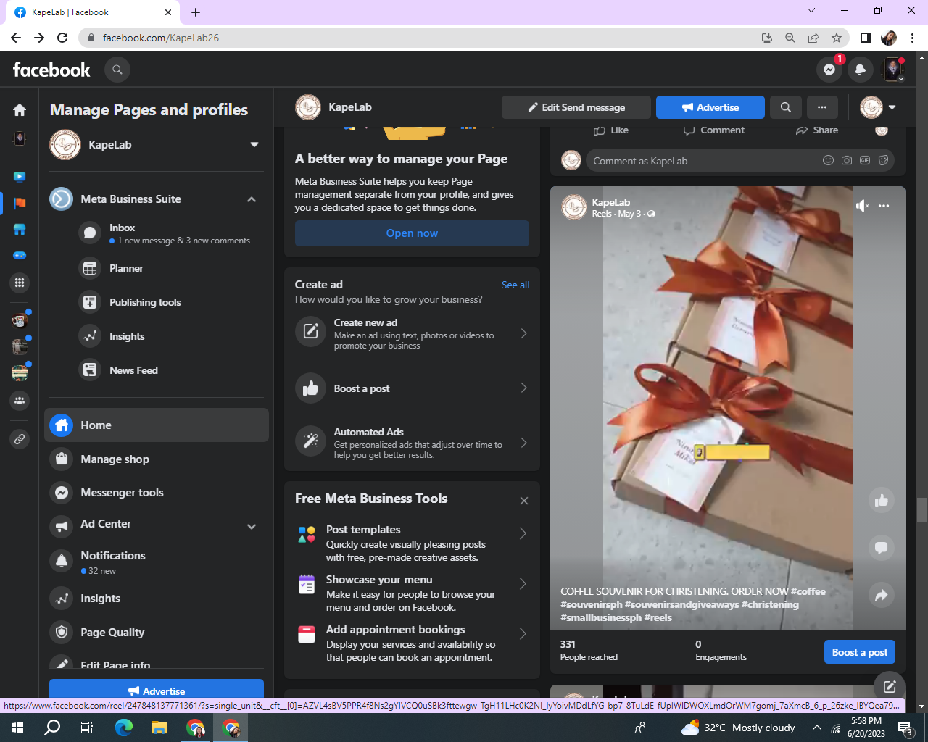The height and width of the screenshot is (742, 928).
Task: Open the notifications bell in top bar
Action: coord(861,70)
